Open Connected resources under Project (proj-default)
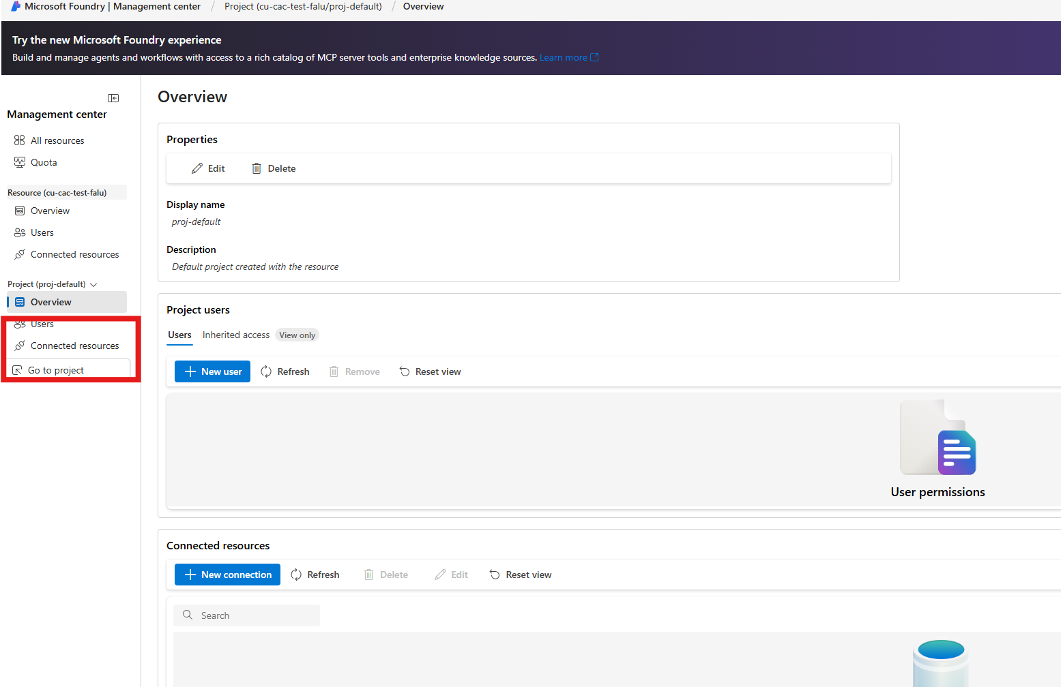Image resolution: width=1061 pixels, height=687 pixels. pos(67,346)
